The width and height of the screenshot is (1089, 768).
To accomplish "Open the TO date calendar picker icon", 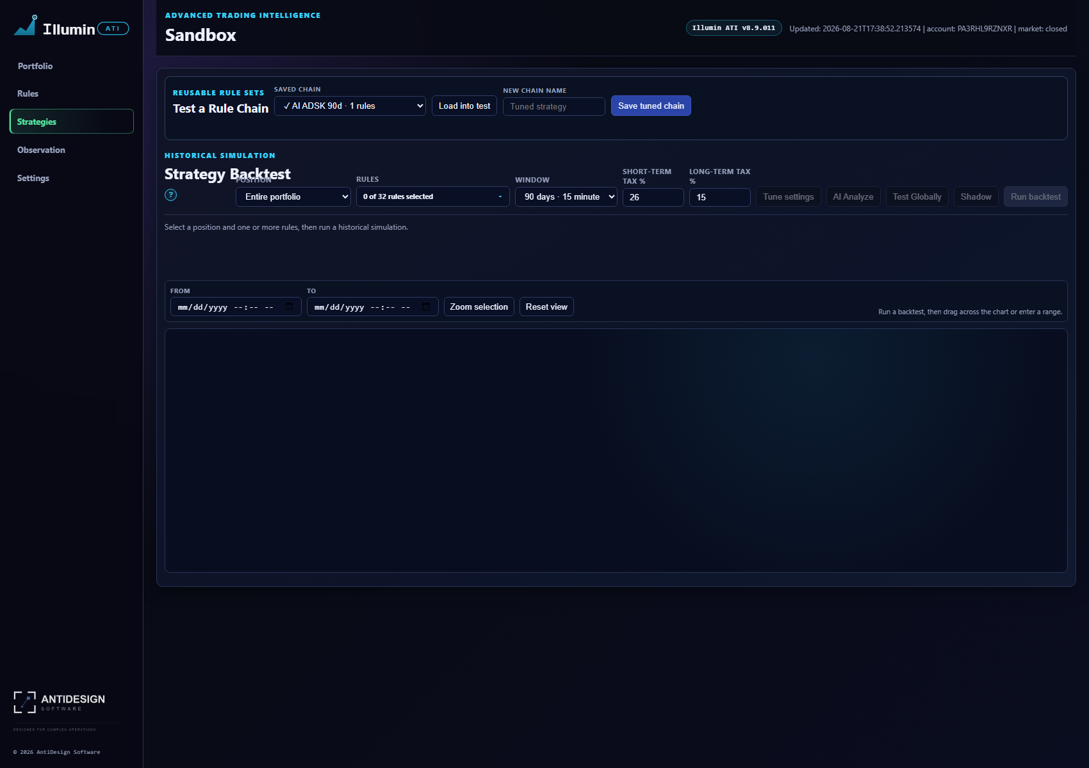I will 426,307.
